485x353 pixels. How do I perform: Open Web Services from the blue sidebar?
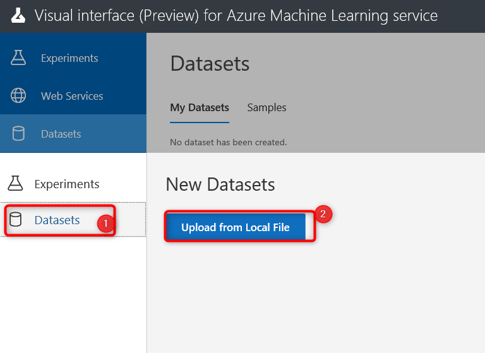(72, 96)
